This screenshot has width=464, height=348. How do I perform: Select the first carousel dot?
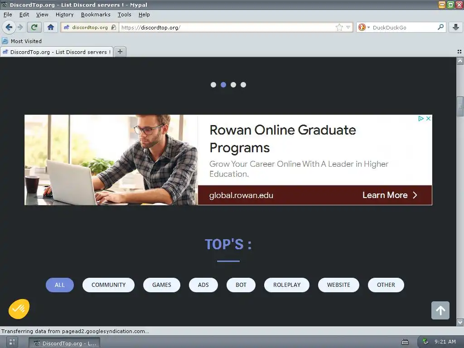213,85
